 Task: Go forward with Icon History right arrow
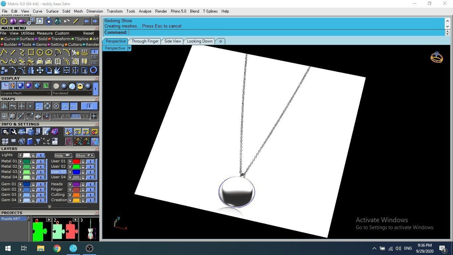pyautogui.click(x=95, y=21)
